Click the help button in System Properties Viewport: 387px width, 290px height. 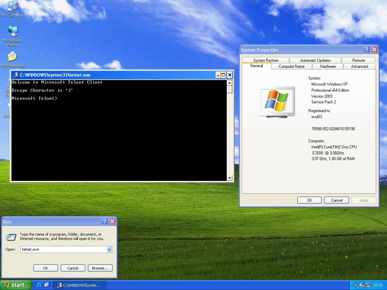pyautogui.click(x=367, y=50)
